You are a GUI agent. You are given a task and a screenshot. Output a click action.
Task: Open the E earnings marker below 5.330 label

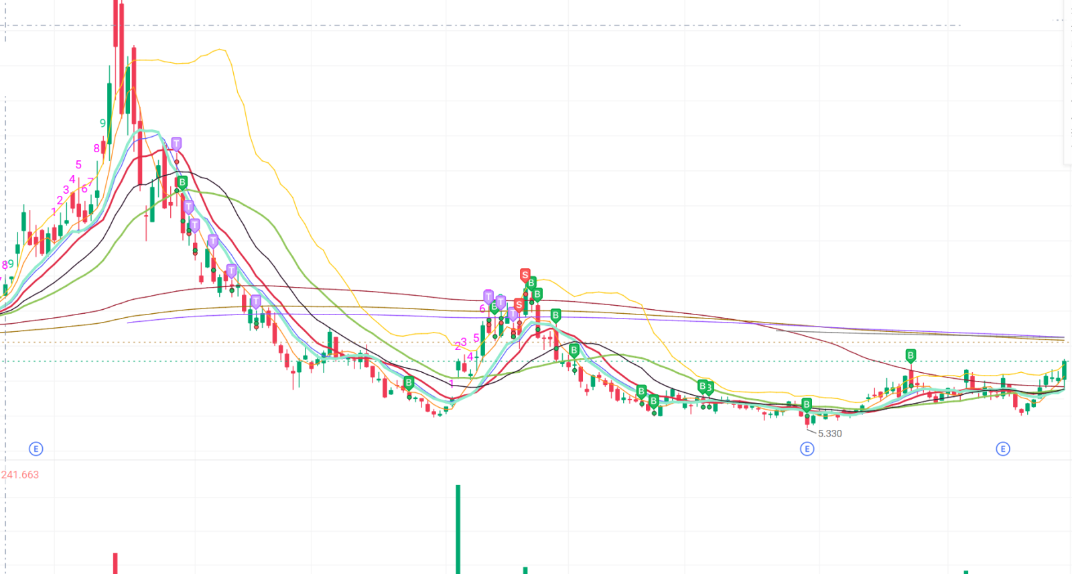807,449
